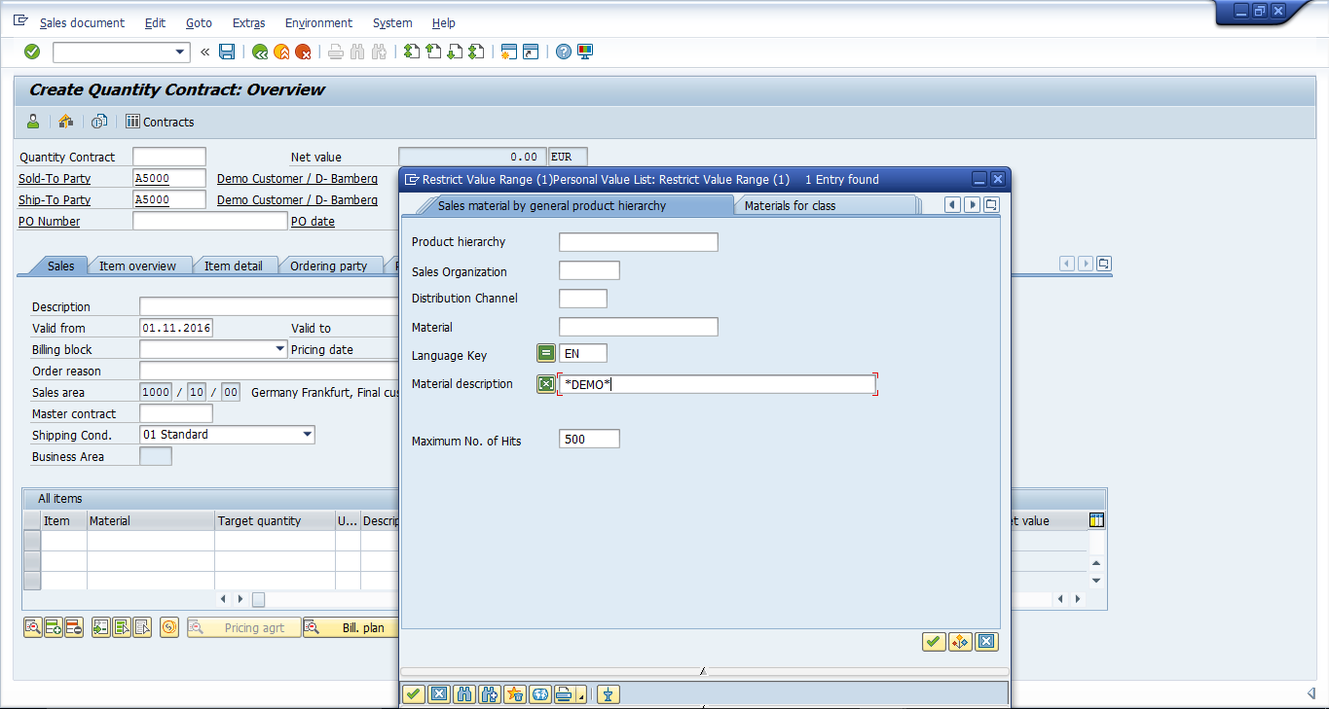
Task: Click the orange Exit icon
Action: coord(281,52)
